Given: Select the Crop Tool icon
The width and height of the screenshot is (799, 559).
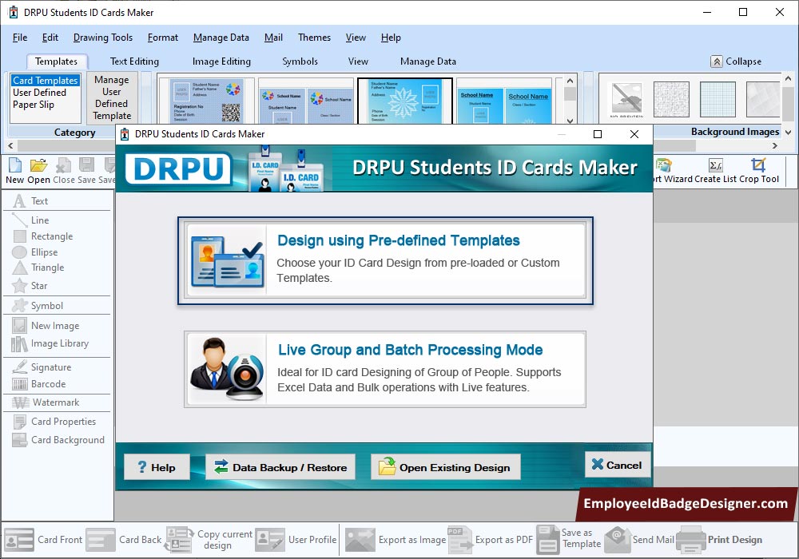Looking at the screenshot, I should 759,165.
